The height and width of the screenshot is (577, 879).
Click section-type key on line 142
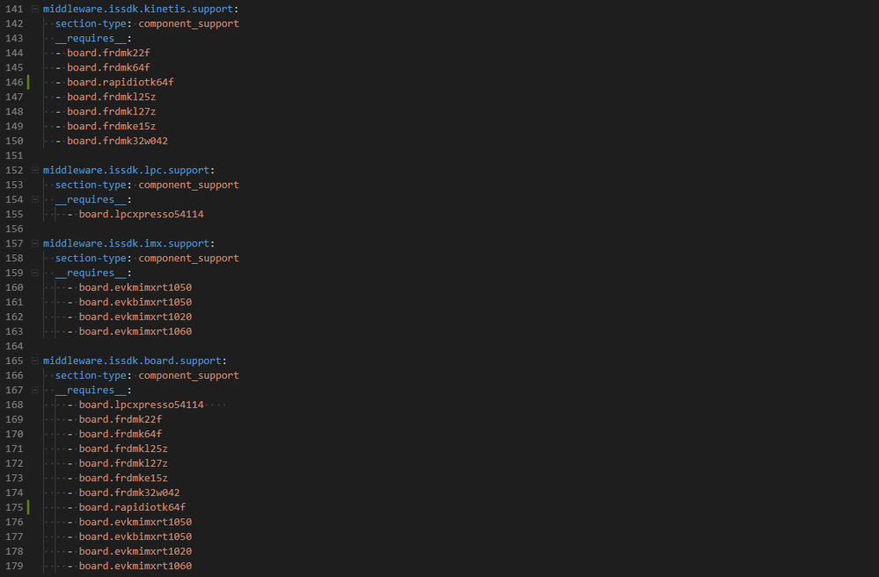(x=91, y=24)
